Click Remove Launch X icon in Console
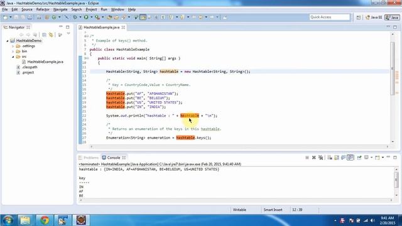Viewport: 402px width, 226px height. click(313, 158)
